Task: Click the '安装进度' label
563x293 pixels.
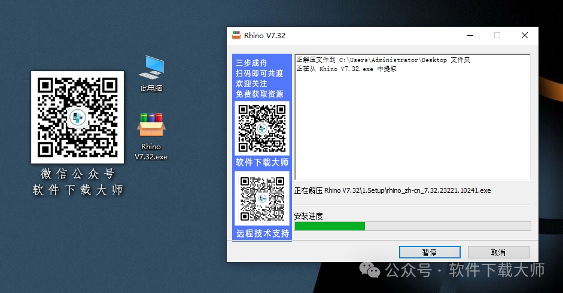Action: tap(309, 216)
